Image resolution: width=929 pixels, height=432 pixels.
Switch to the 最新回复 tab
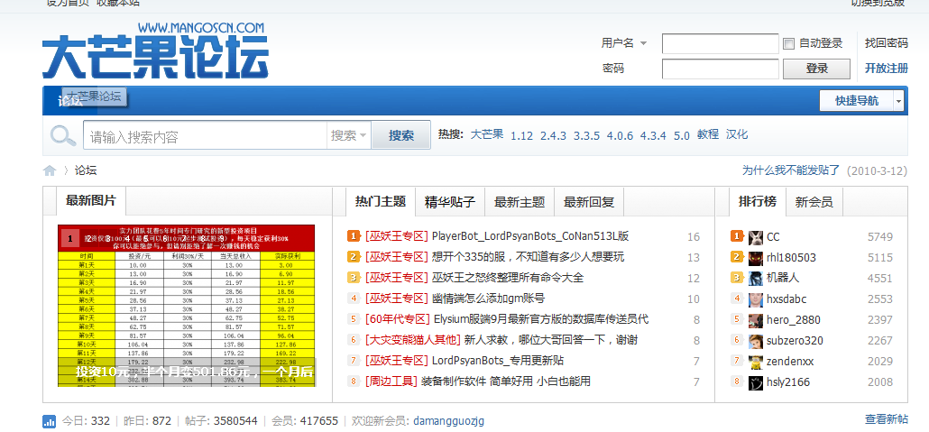click(589, 202)
